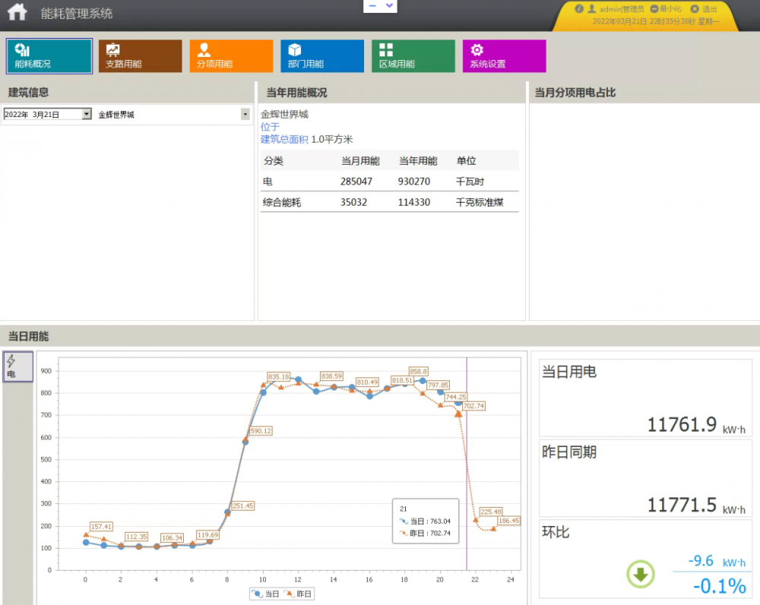Expand the 金辉世界城 building dropdown
The width and height of the screenshot is (760, 605).
[x=245, y=115]
